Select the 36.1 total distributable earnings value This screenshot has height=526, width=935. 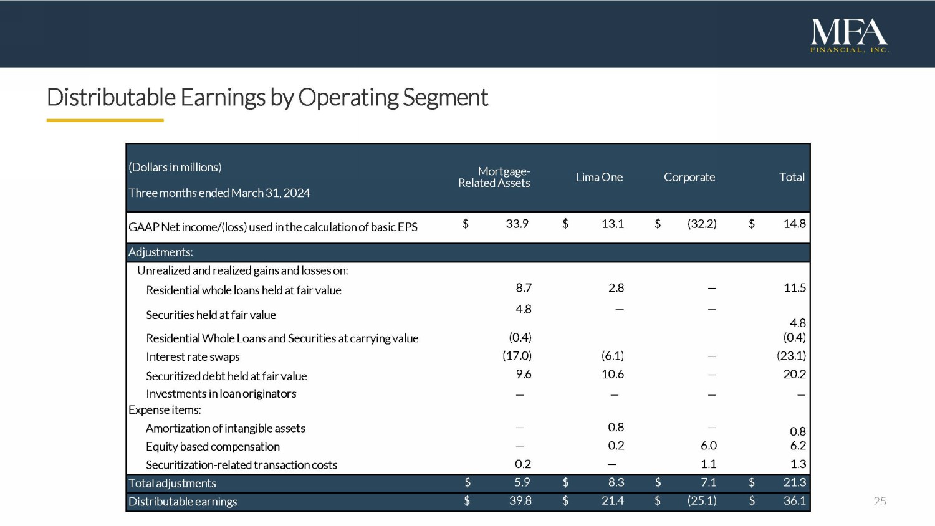(794, 501)
